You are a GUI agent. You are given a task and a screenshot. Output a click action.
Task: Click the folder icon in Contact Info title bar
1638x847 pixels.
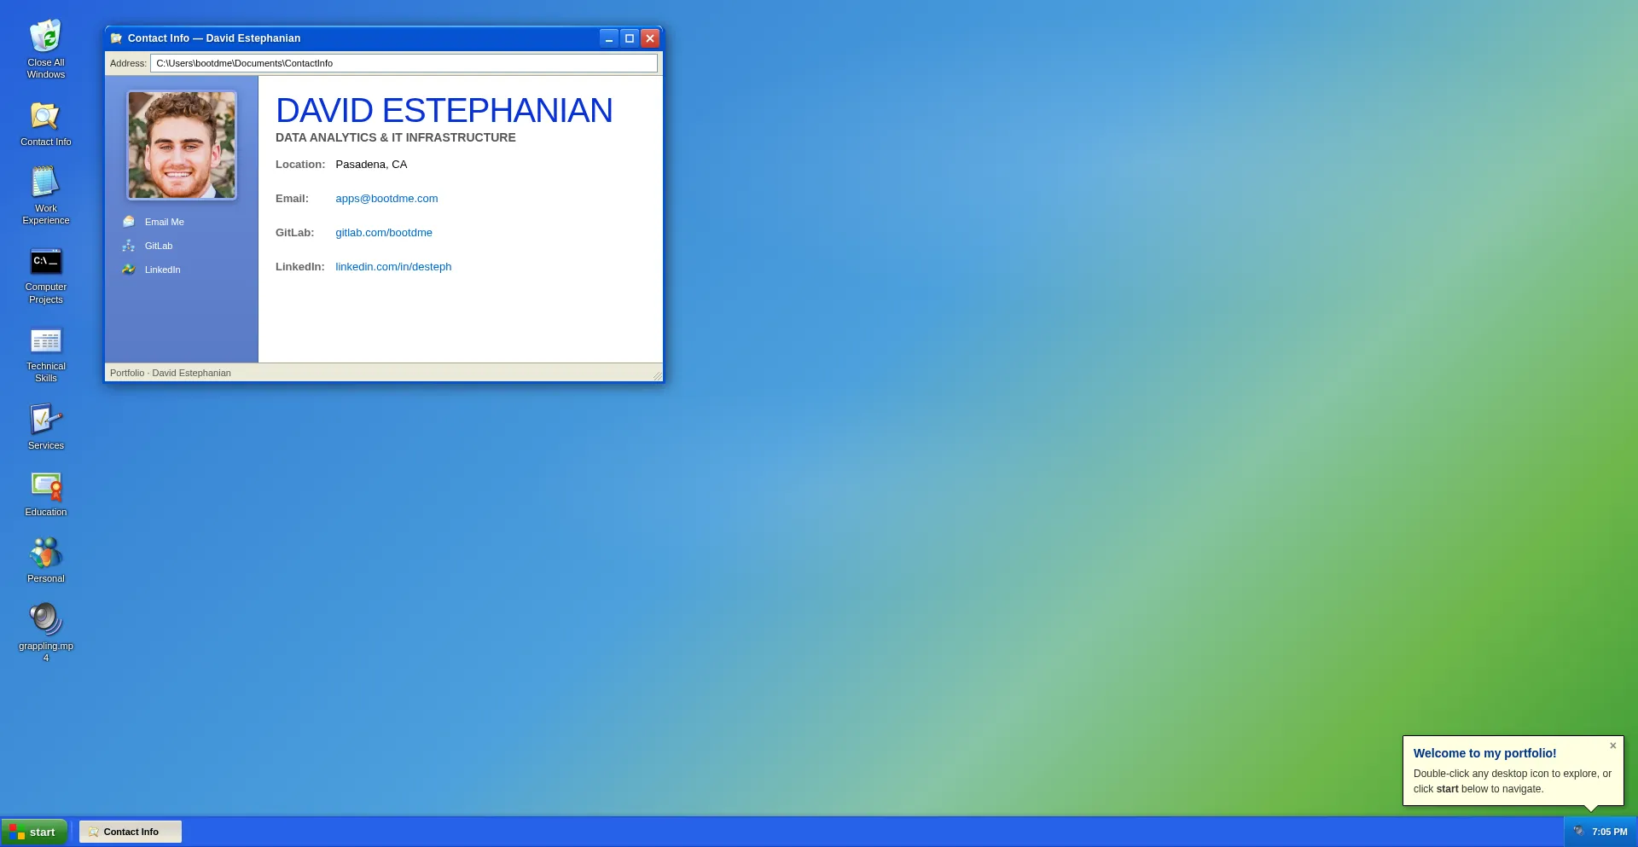[x=117, y=38]
